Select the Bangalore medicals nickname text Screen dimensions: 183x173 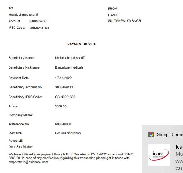pos(69,67)
